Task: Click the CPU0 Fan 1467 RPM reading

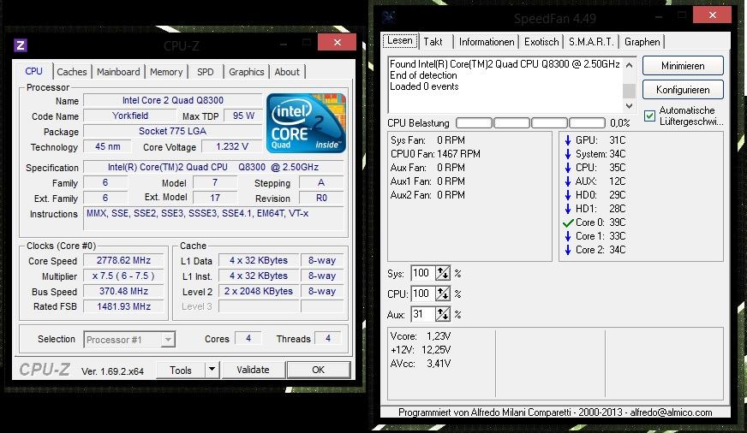Action: [435, 154]
